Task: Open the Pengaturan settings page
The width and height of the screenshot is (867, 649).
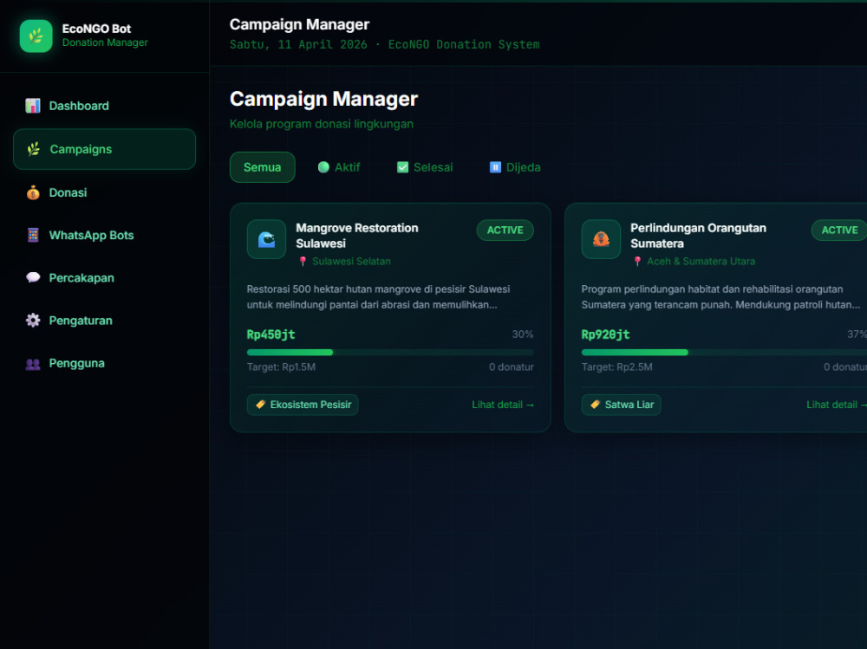Action: 105,321
